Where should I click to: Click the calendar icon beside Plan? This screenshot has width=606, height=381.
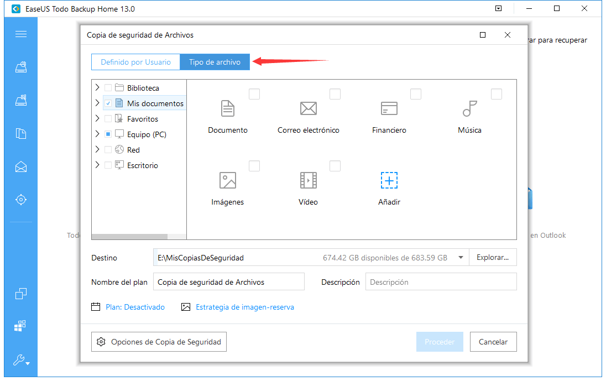pos(96,307)
